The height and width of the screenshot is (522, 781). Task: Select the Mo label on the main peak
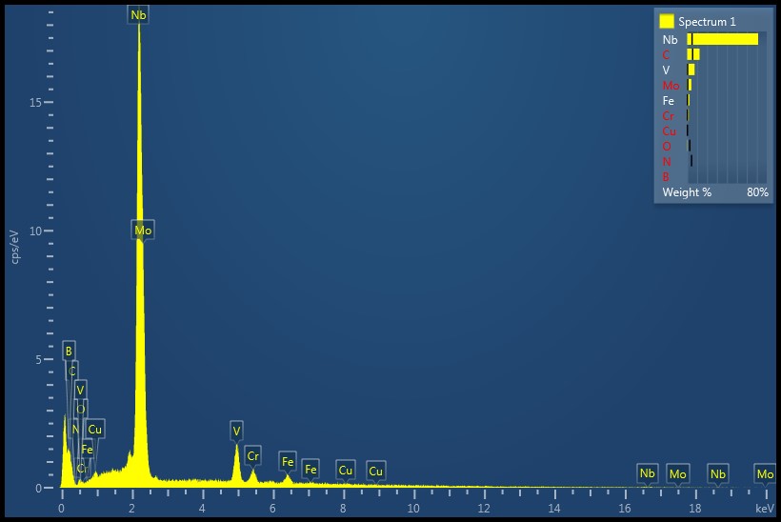pos(143,231)
